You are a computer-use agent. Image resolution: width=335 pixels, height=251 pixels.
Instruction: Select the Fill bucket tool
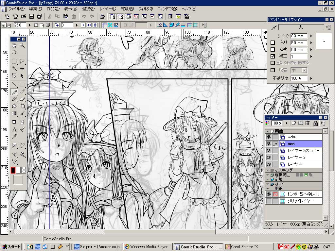point(14,106)
